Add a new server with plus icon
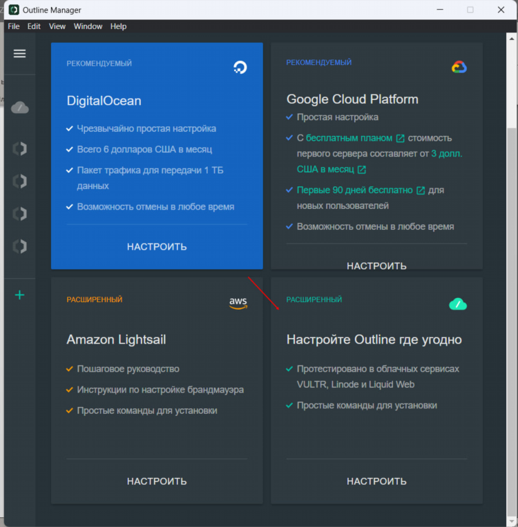The height and width of the screenshot is (527, 518). tap(19, 295)
